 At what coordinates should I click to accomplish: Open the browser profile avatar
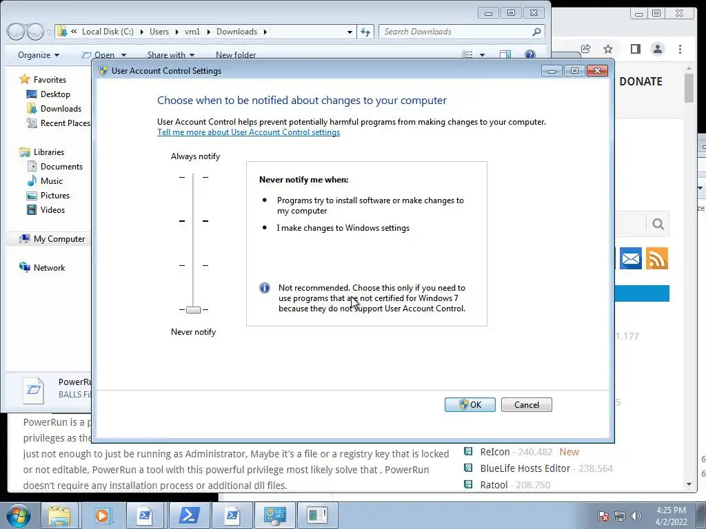[657, 49]
